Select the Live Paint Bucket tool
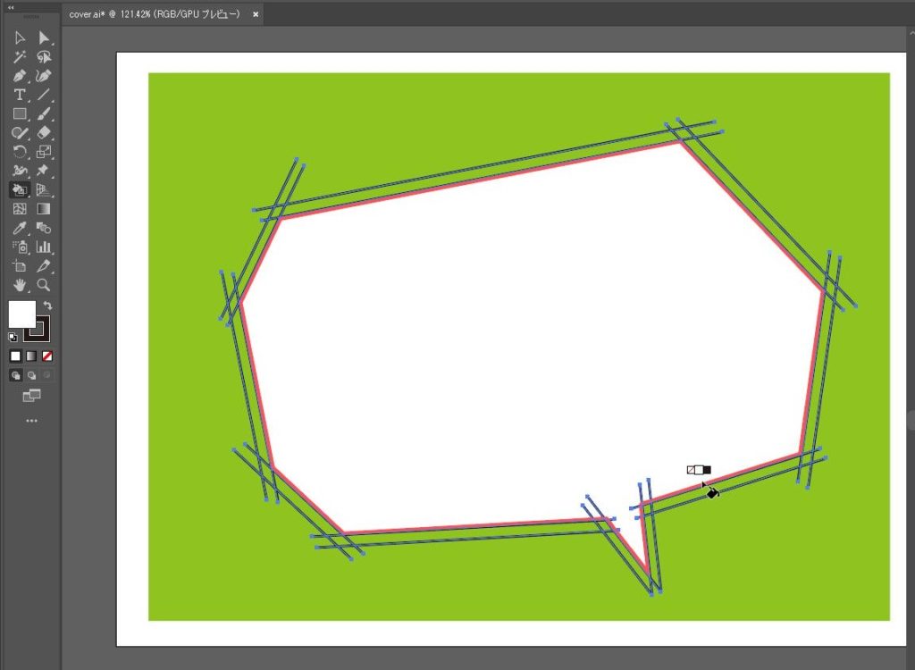 (x=20, y=189)
